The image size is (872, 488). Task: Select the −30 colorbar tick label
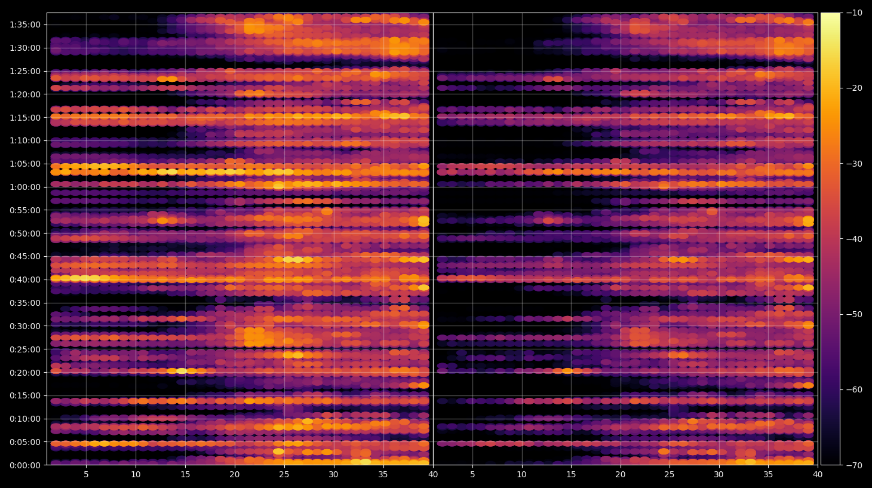pos(854,163)
